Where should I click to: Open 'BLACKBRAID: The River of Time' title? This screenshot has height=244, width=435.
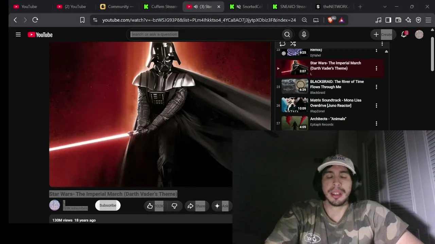[337, 84]
